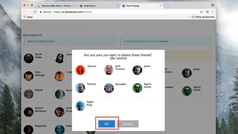Viewport: 238px width, 134px height.
Task: Open the Chrome three-dot menu
Action: click(x=213, y=12)
